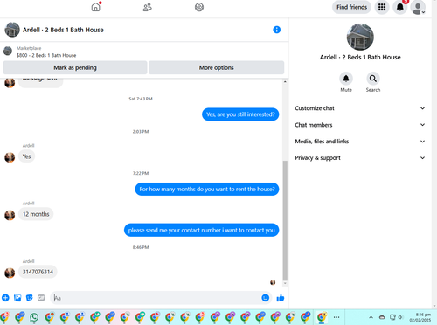Click Ardell's 'Yes' message bubble
Viewport: 437px width, 325px height.
click(26, 156)
